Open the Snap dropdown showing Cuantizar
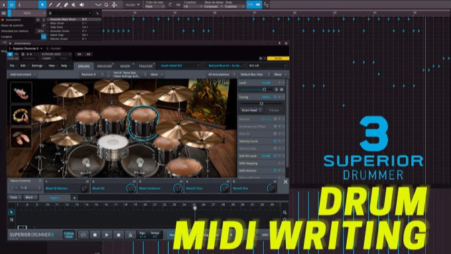 (234, 7)
